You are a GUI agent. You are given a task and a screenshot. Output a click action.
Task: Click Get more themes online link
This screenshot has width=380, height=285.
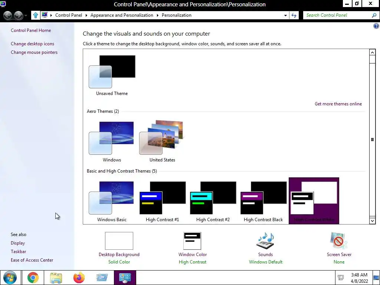coord(338,104)
